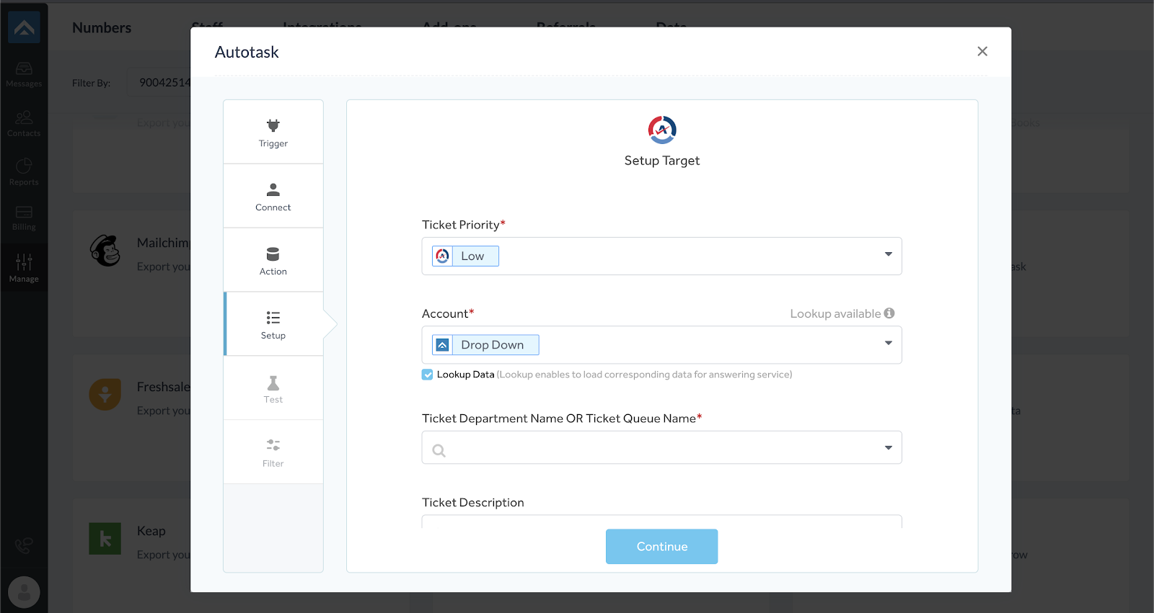Uncheck the Lookup Data checkbox
Screen dimensions: 1154x613
428,375
